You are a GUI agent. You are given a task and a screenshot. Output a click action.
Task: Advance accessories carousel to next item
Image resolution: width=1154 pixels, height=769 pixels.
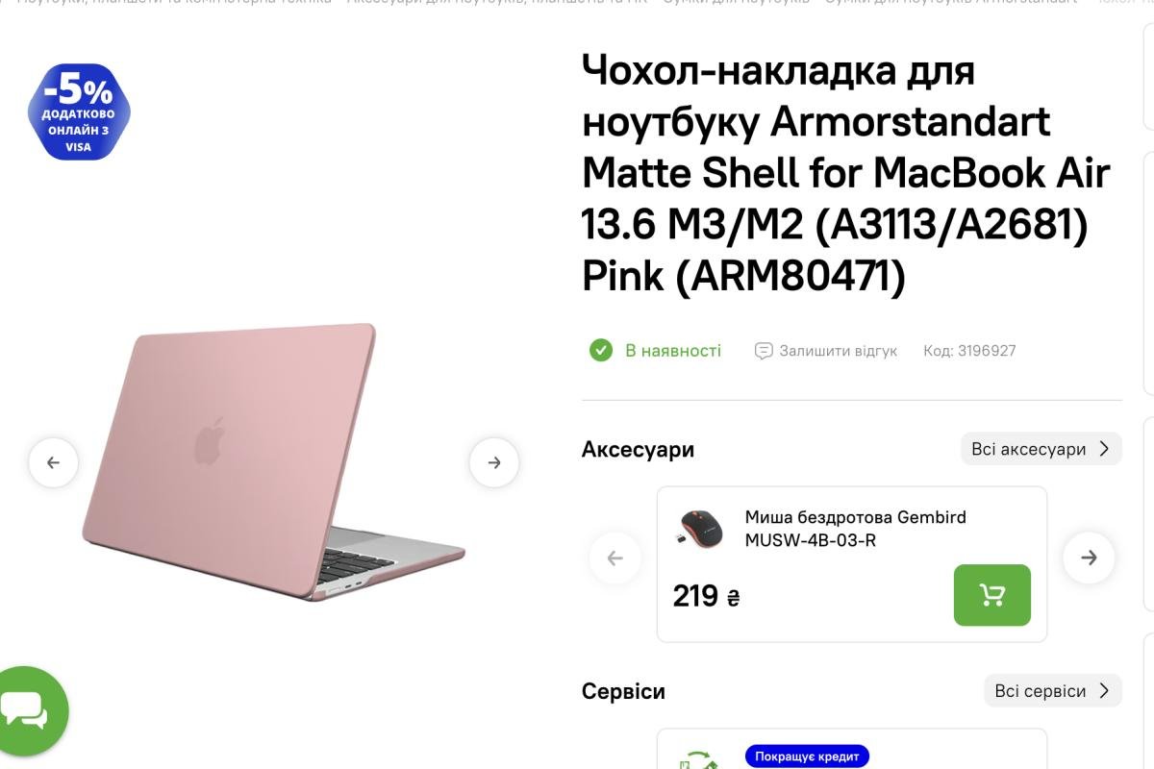point(1089,558)
